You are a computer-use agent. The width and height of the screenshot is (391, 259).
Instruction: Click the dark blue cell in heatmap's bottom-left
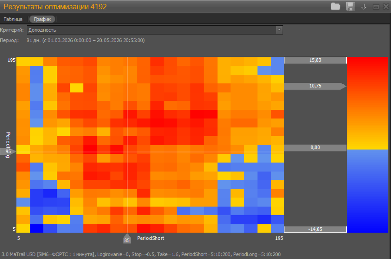tap(36, 228)
